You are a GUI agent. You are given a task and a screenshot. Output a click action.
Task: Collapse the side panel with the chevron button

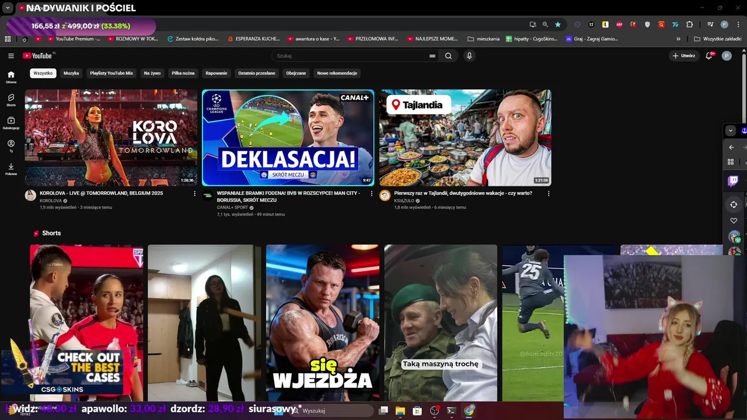(x=731, y=131)
